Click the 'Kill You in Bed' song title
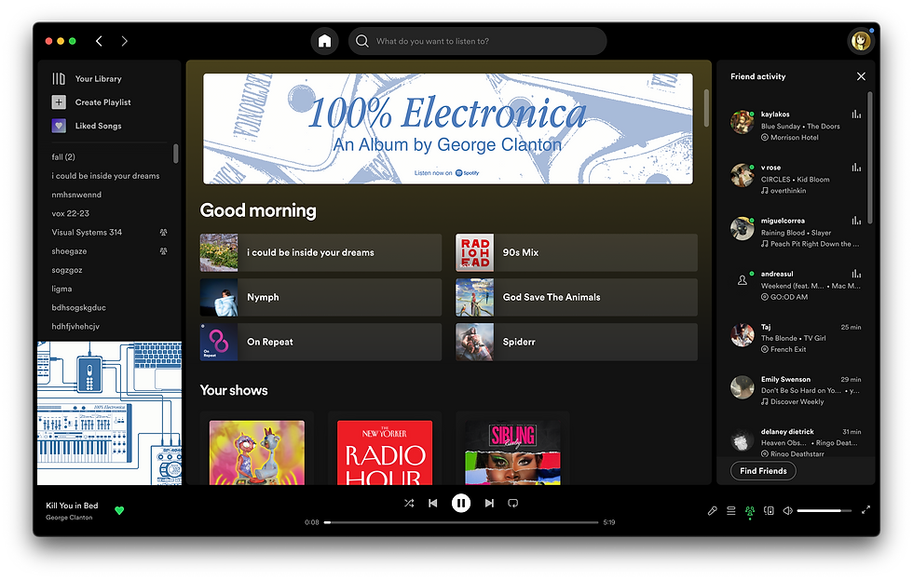Viewport: 913px width, 580px height. tap(73, 506)
